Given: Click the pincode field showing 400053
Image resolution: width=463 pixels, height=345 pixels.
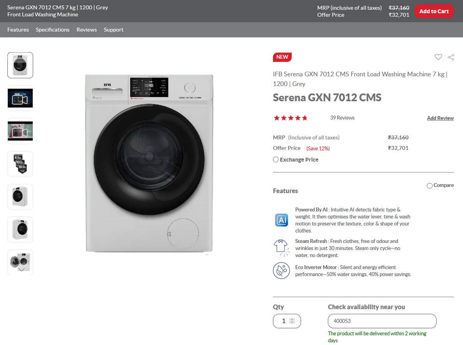Looking at the screenshot, I should pos(382,321).
